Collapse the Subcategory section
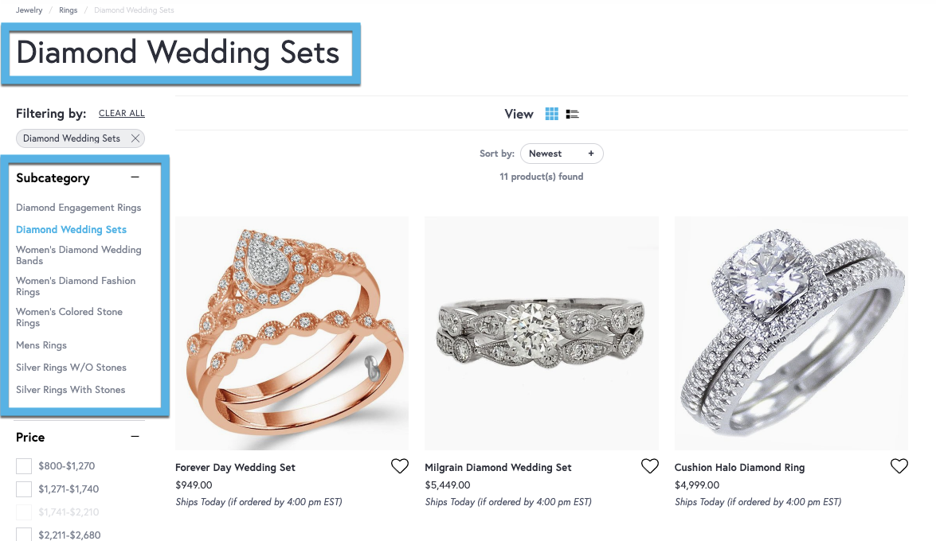Screen dimensions: 936x541 [135, 177]
